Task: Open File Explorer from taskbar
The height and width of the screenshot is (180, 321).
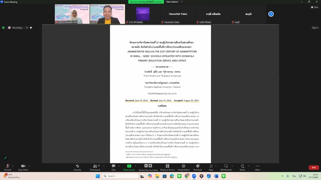Action: point(157,176)
